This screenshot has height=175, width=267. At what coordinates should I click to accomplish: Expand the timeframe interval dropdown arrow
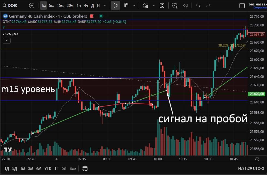105,5
